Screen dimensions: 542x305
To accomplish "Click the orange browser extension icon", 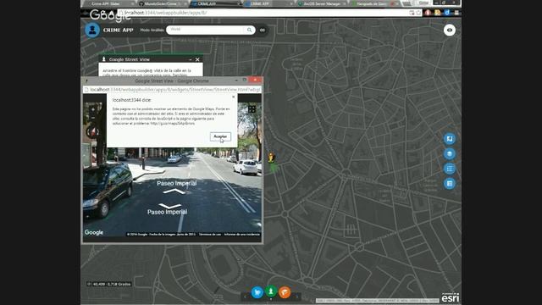I will (x=438, y=13).
